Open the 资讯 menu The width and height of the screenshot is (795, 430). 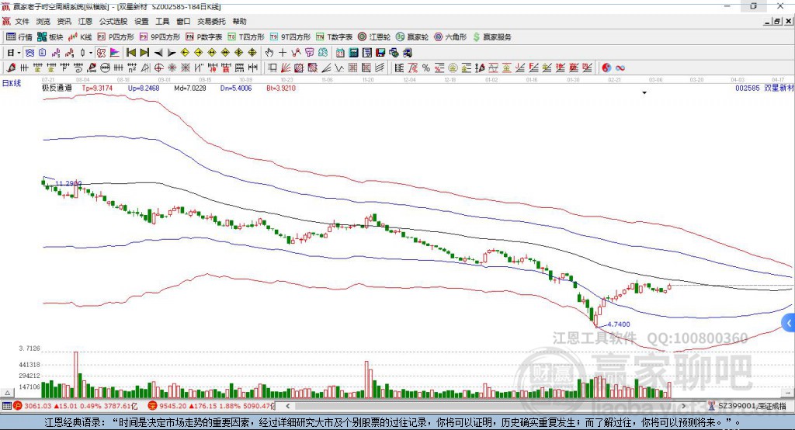64,21
